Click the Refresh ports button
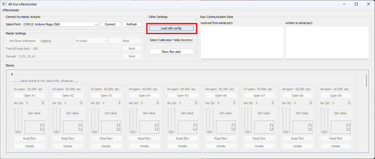 point(132,24)
